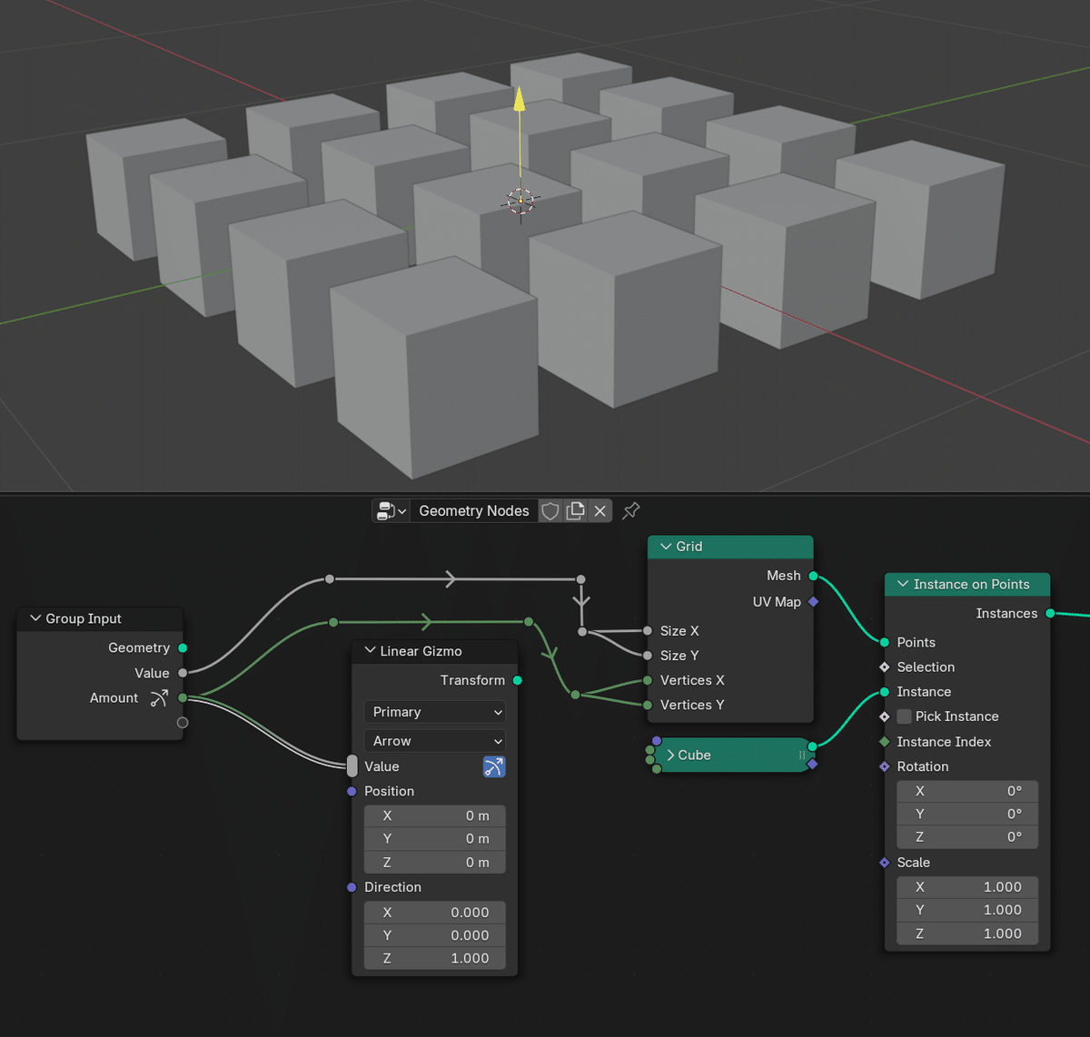The image size is (1090, 1037).
Task: Click the gizmo icon beside Amount
Action: [159, 698]
